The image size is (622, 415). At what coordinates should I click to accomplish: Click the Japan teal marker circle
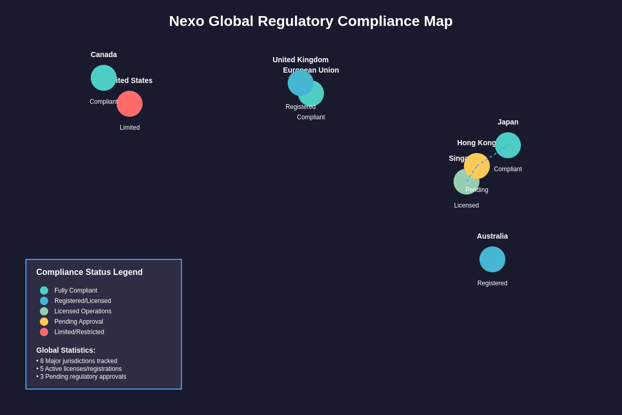[x=508, y=145]
